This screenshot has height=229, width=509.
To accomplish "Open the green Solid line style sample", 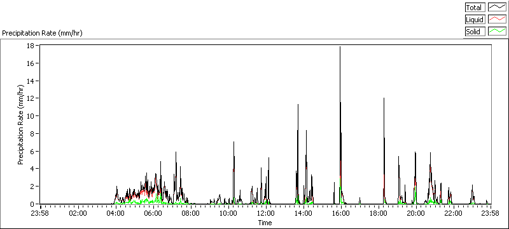I will [497, 31].
